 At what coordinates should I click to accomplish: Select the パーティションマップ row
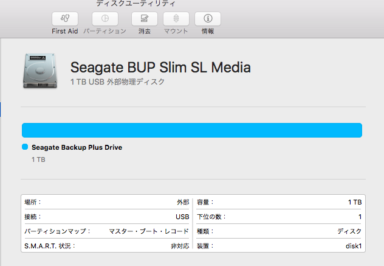tap(107, 231)
